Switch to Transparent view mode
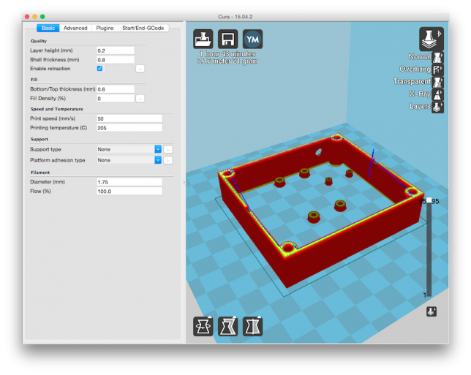This screenshot has width=471, height=375. point(438,81)
